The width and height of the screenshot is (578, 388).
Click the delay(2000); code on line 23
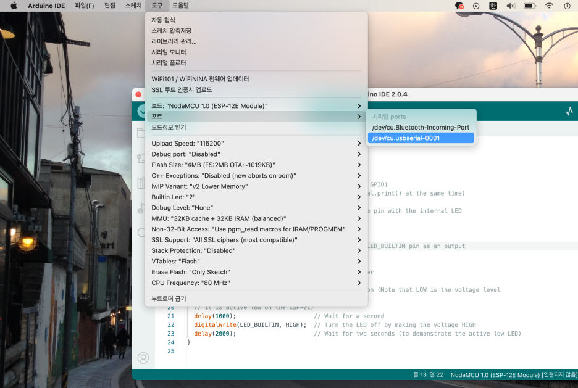215,334
